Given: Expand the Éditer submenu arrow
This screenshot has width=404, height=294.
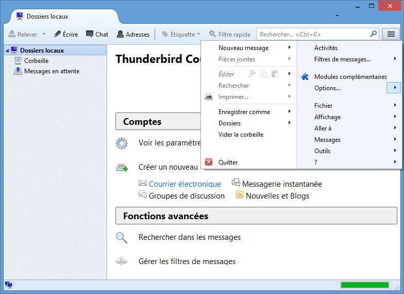Looking at the screenshot, I should coord(290,73).
